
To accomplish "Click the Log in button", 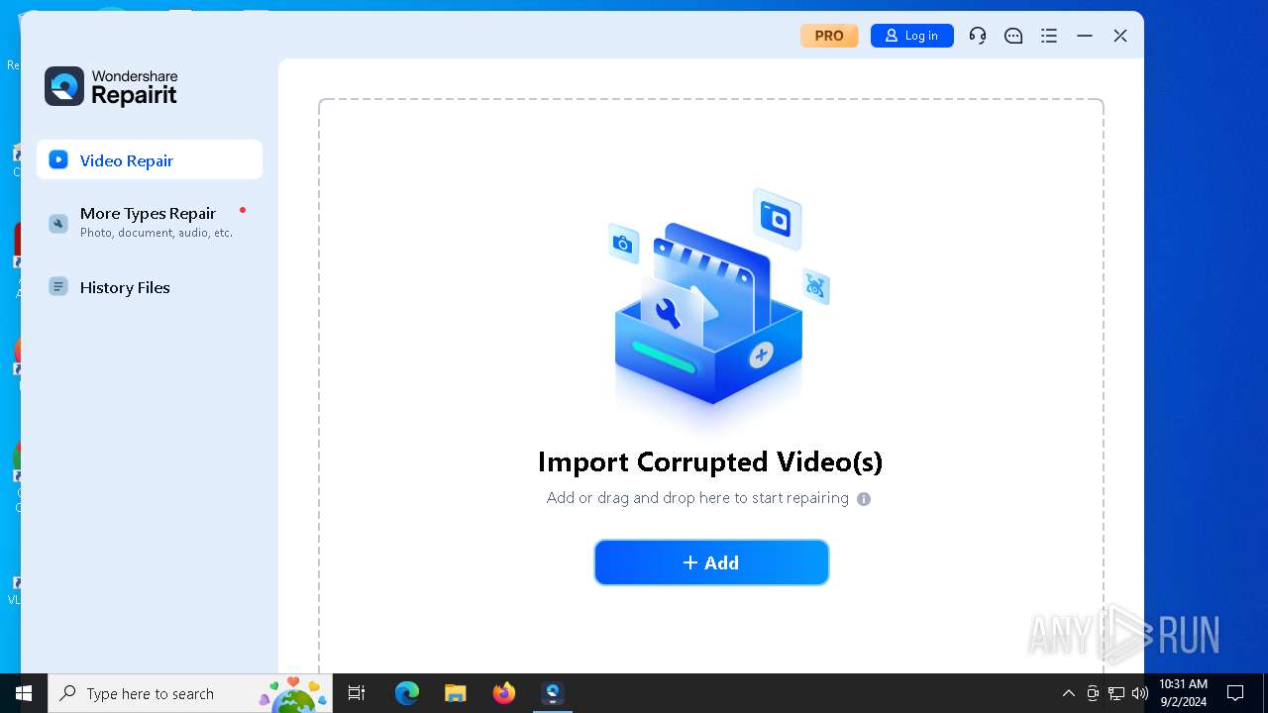I will [911, 36].
